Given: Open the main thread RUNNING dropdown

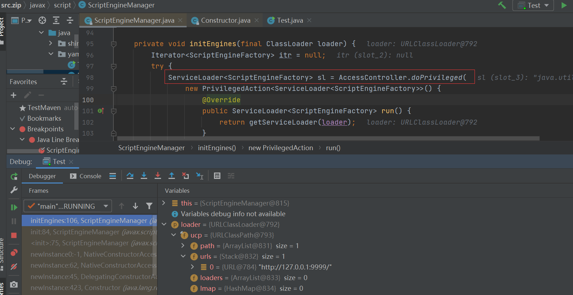Looking at the screenshot, I should [68, 206].
